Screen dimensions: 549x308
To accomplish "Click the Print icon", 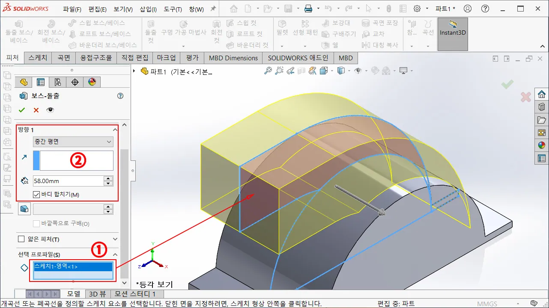I will (x=308, y=9).
